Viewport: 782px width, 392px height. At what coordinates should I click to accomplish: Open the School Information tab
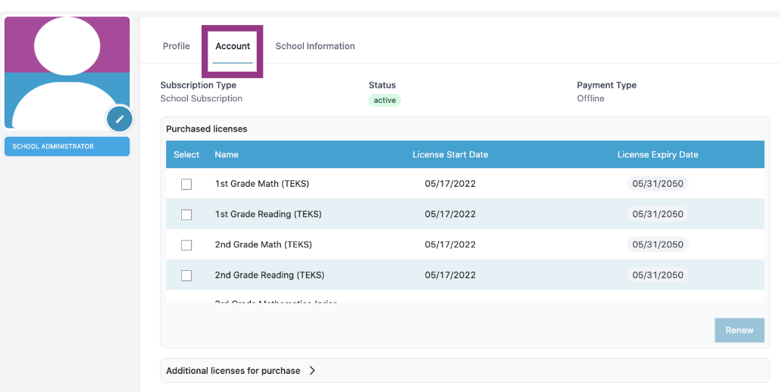[315, 46]
